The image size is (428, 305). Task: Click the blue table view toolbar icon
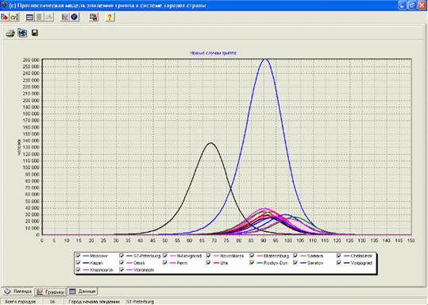tap(29, 17)
